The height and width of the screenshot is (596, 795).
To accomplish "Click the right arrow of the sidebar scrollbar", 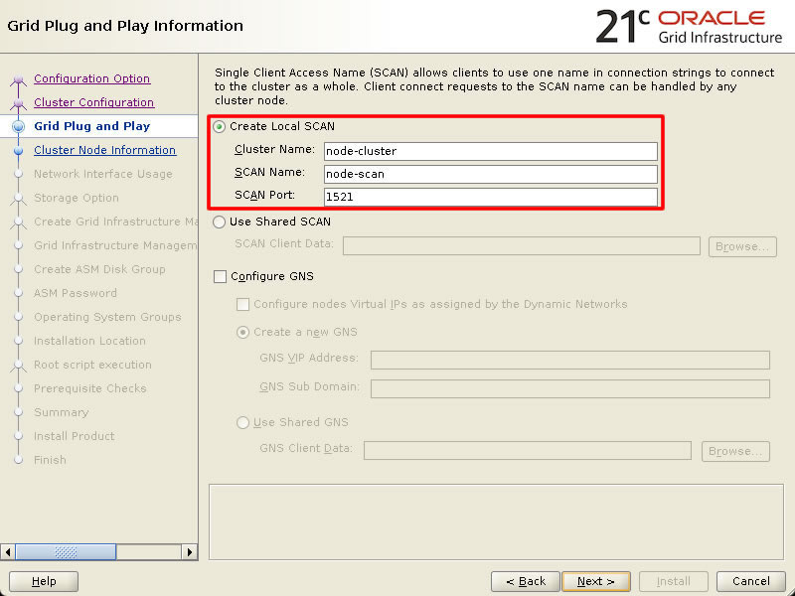I will 190,552.
